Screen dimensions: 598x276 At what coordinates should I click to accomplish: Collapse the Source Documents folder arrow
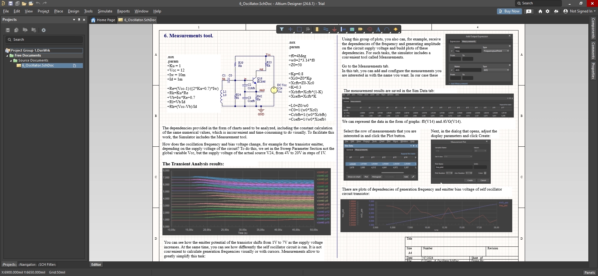coord(11,61)
